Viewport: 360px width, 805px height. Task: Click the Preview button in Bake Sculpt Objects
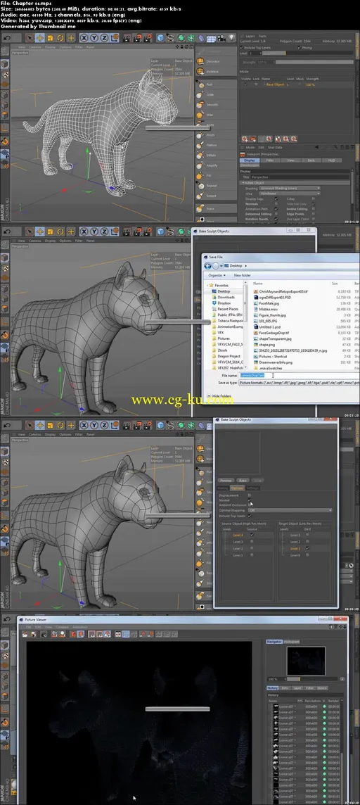[x=226, y=481]
